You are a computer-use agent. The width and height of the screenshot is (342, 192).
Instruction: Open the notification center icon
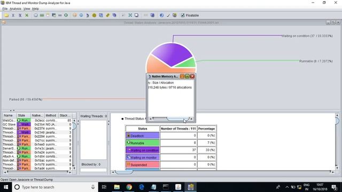pyautogui.click(x=334, y=187)
